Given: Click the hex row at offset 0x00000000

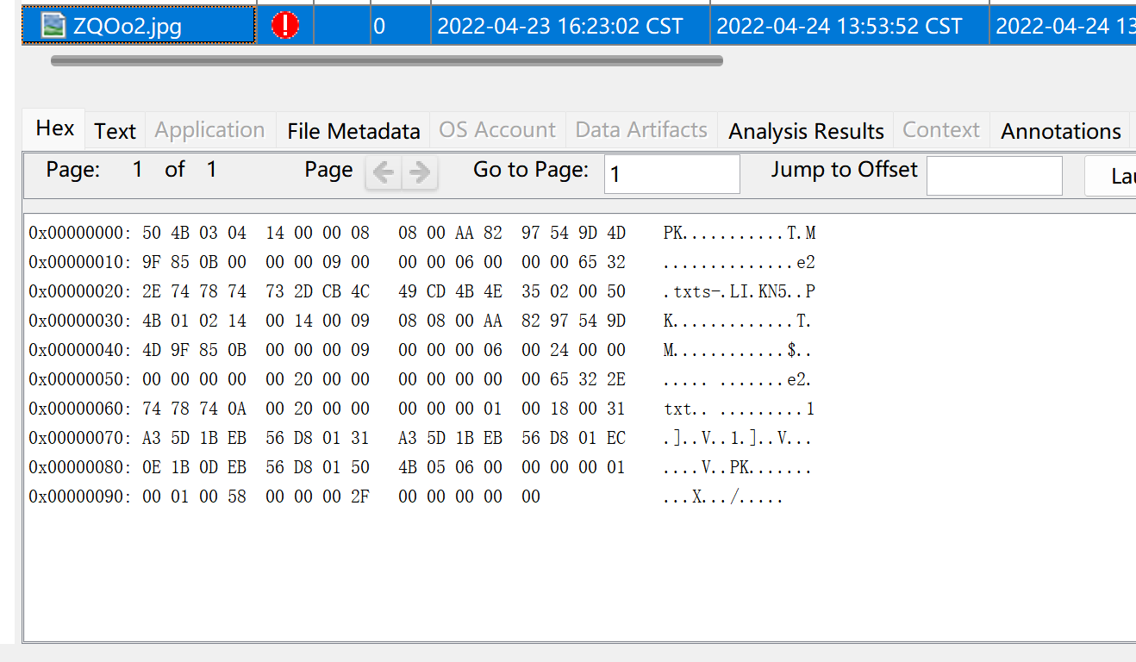Looking at the screenshot, I should (422, 233).
